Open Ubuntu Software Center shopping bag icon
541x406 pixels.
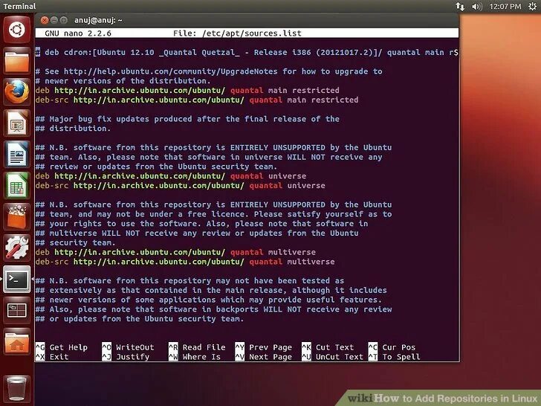pyautogui.click(x=16, y=216)
